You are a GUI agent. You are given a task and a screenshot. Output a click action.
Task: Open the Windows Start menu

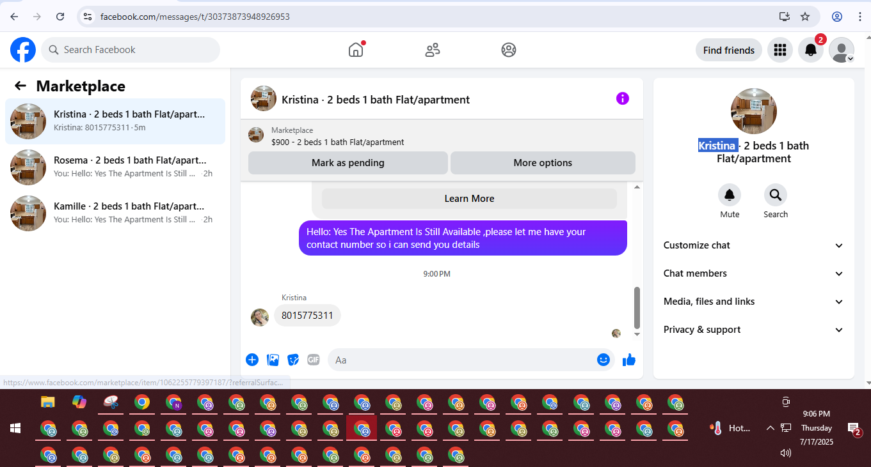tap(15, 428)
